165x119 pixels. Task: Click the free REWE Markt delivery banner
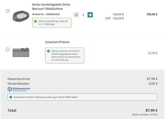point(82,97)
